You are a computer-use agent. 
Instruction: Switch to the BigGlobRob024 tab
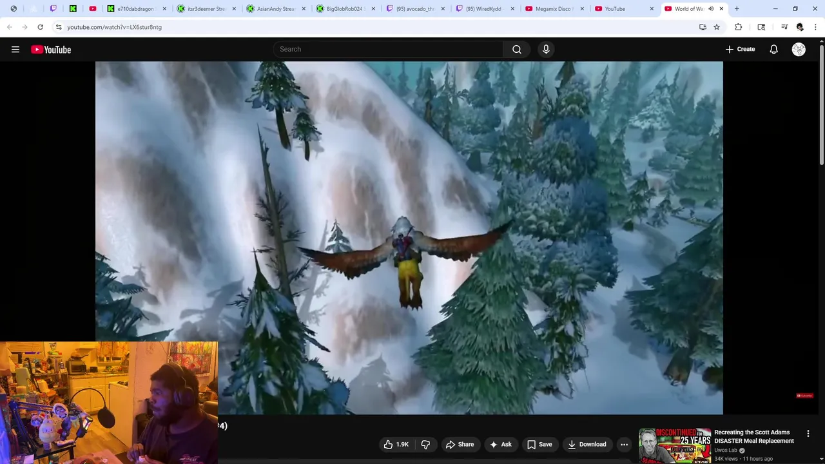pos(344,9)
